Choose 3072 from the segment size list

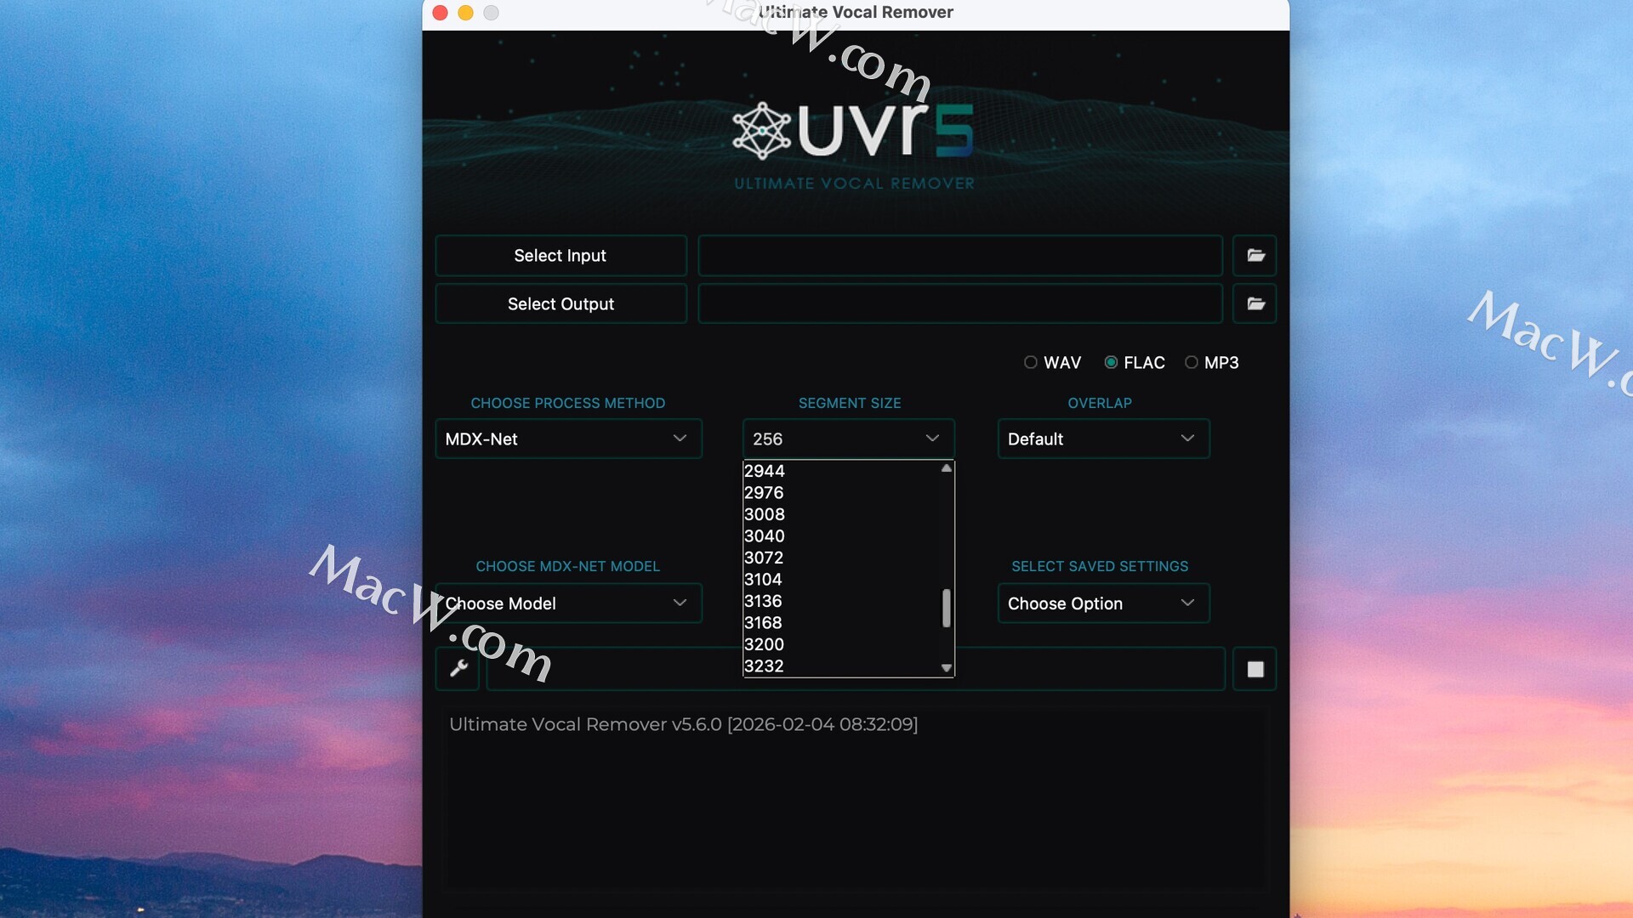(764, 558)
